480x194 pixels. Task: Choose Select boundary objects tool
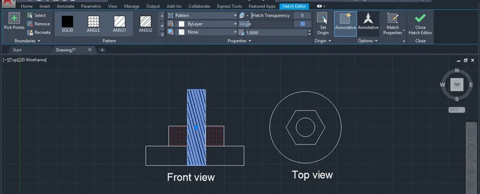[x=36, y=15]
